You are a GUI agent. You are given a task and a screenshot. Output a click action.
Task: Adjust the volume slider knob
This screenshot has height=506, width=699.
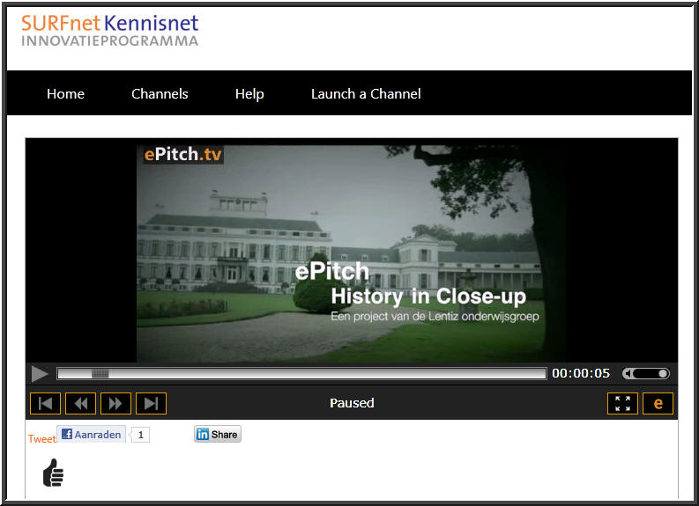click(663, 374)
